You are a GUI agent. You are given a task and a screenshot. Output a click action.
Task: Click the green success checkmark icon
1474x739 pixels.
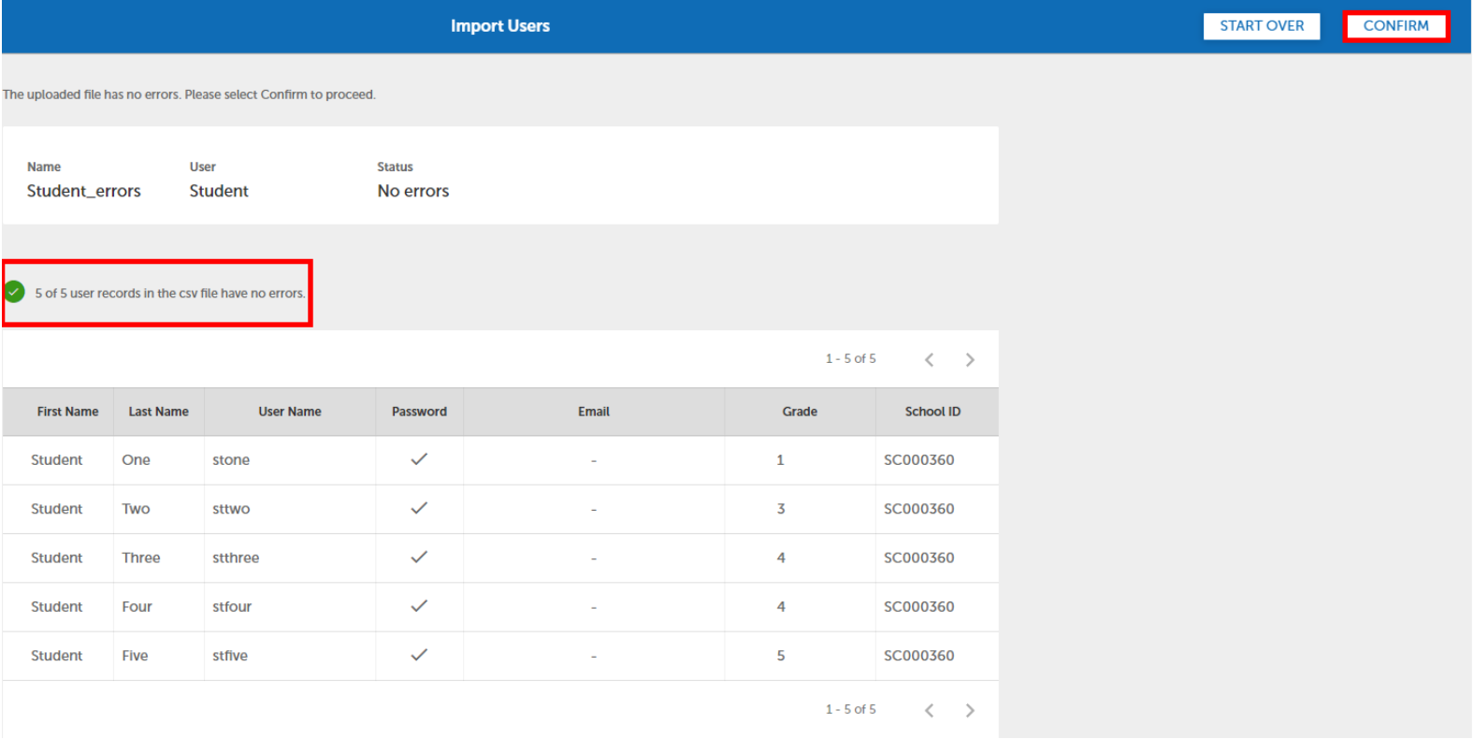click(x=14, y=292)
